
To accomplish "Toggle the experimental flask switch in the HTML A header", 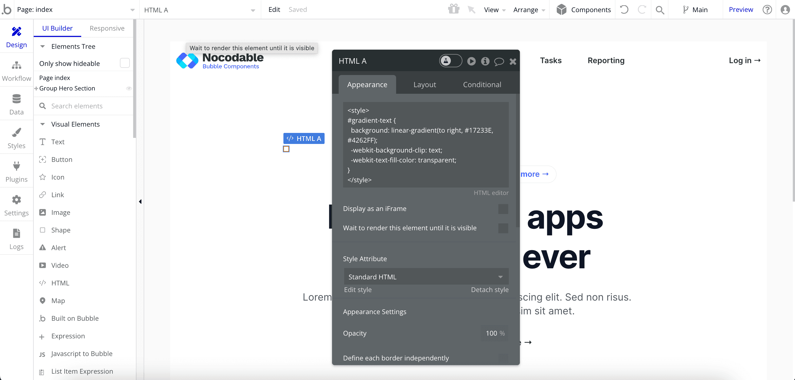I will (450, 61).
